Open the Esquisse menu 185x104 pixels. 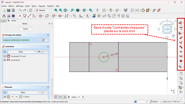[x=42, y=6]
